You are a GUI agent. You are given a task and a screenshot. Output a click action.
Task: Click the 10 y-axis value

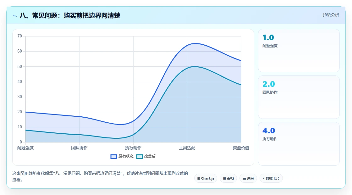pos(20,127)
